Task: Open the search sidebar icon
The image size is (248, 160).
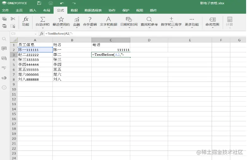Action: coord(4,39)
